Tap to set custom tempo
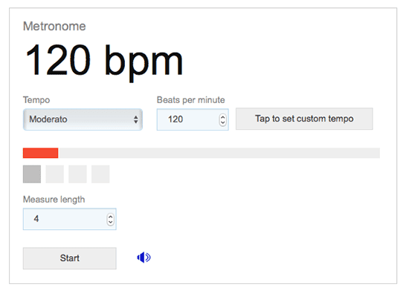Image resolution: width=409 pixels, height=293 pixels. coord(304,119)
